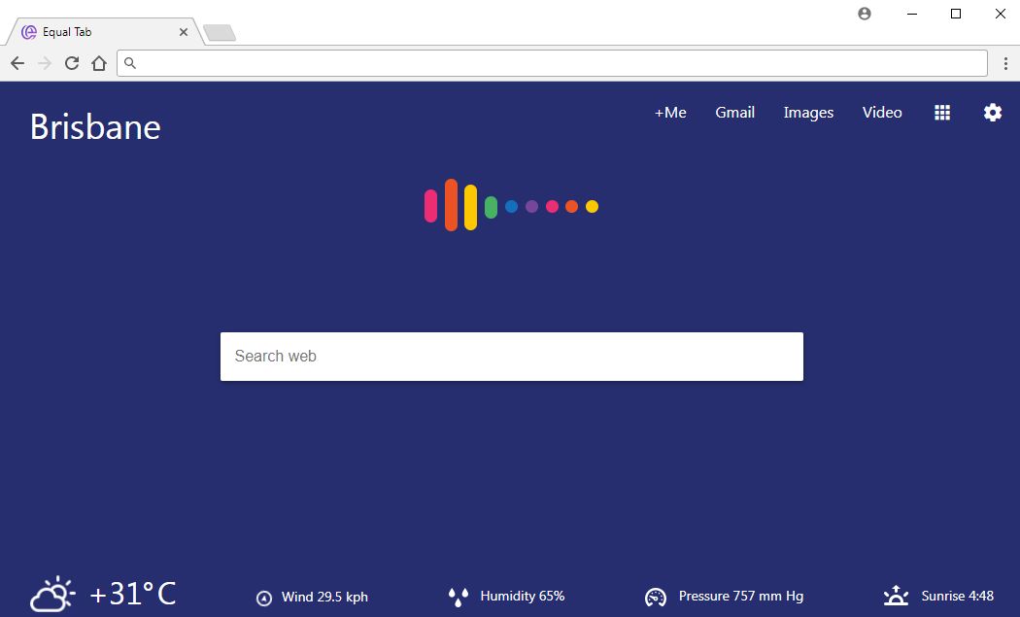Screen dimensions: 1020x617
Task: Click the pressure gauge icon
Action: click(x=656, y=597)
